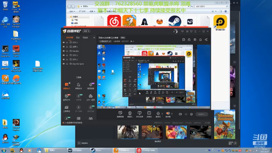Switch to the second scene tab
The height and width of the screenshot is (153, 272).
click(x=78, y=38)
